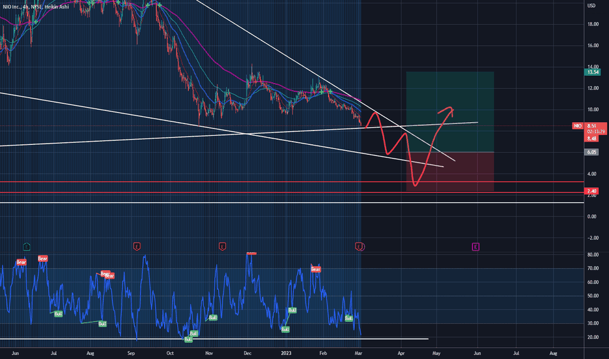Select the green 13.54 target price label
Screen dimensions: 609x359
[x=592, y=72]
